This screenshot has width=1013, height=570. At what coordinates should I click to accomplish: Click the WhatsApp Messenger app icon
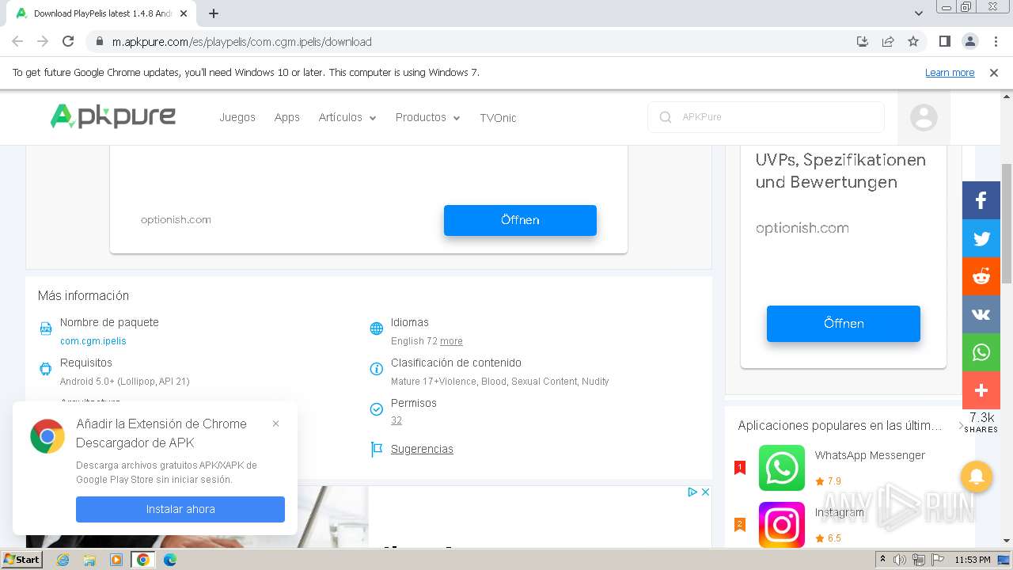782,468
